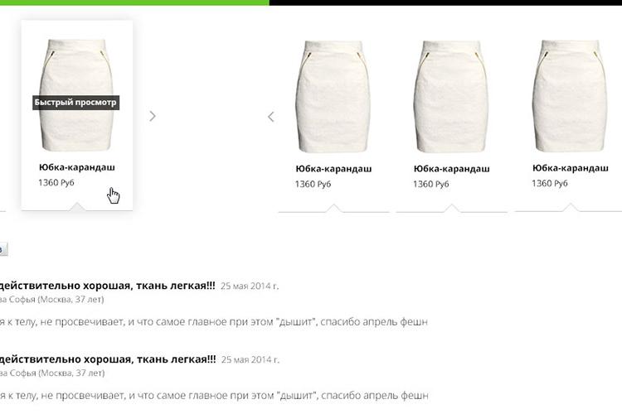Click the green segment of the top bar
This screenshot has height=414, width=622.
134,2
